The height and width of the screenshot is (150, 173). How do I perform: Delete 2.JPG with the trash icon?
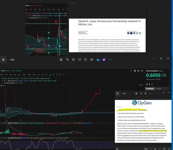[146, 93]
